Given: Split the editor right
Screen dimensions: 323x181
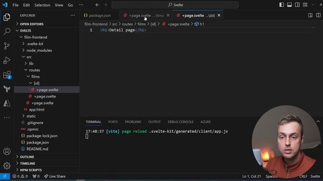Looking at the screenshot, I should [x=318, y=16].
